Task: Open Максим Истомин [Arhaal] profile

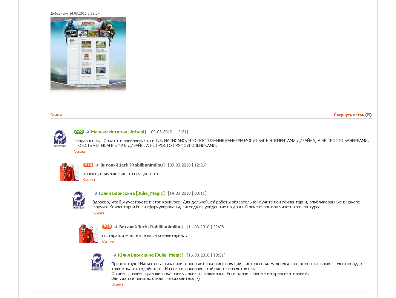Action: coord(118,132)
